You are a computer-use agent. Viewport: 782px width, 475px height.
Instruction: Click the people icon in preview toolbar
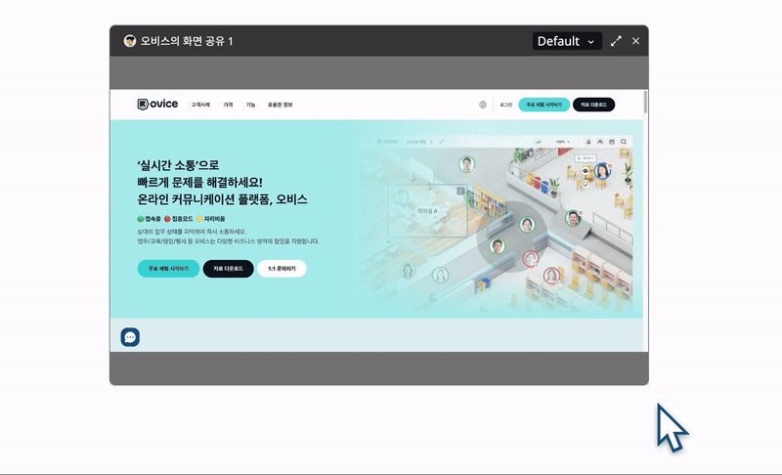click(600, 142)
